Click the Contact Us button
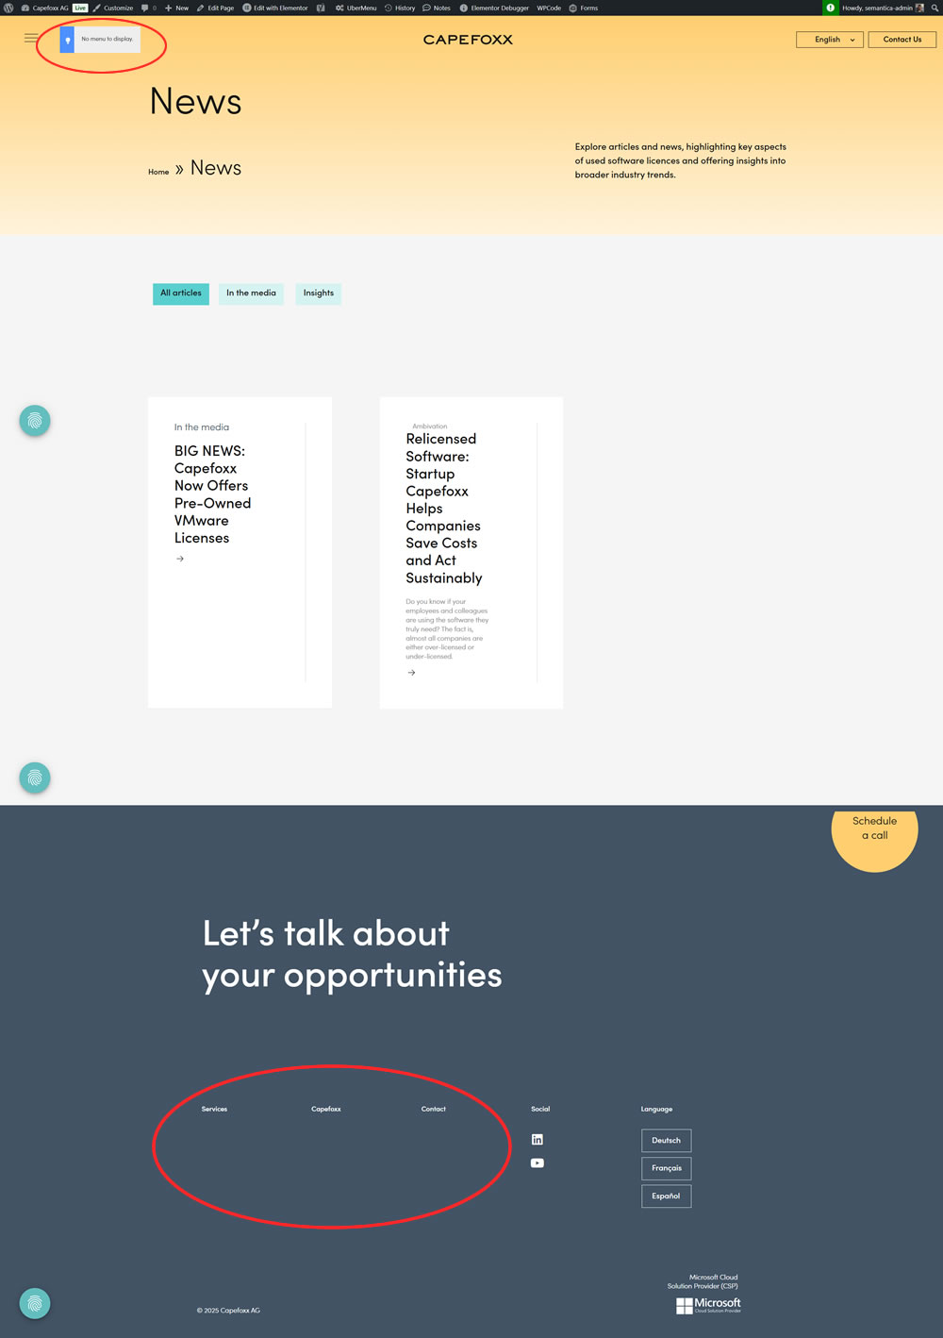Image resolution: width=943 pixels, height=1338 pixels. [x=902, y=40]
